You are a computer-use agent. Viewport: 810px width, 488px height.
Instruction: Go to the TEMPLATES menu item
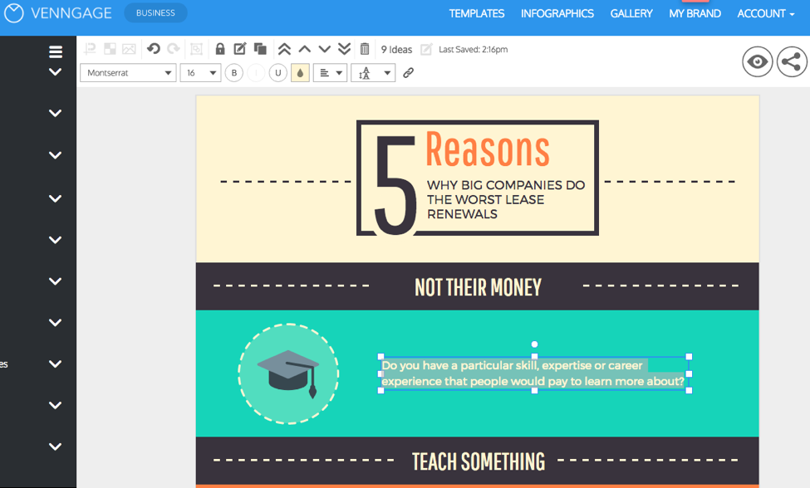coord(476,13)
